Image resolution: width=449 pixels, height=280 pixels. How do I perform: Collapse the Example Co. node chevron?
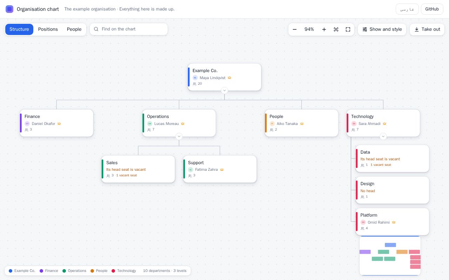pos(224,91)
